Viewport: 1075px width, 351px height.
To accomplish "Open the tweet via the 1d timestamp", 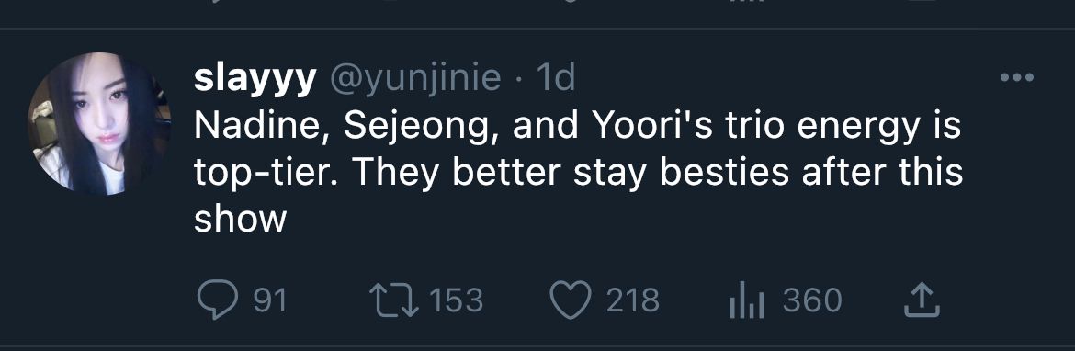I will [555, 78].
